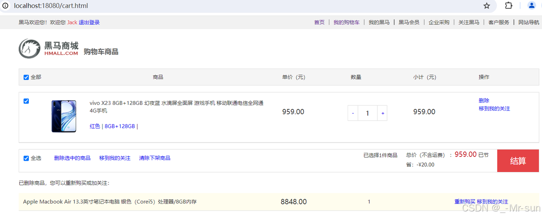542x217 pixels.
Task: Click the username Jack link
Action: click(72, 22)
